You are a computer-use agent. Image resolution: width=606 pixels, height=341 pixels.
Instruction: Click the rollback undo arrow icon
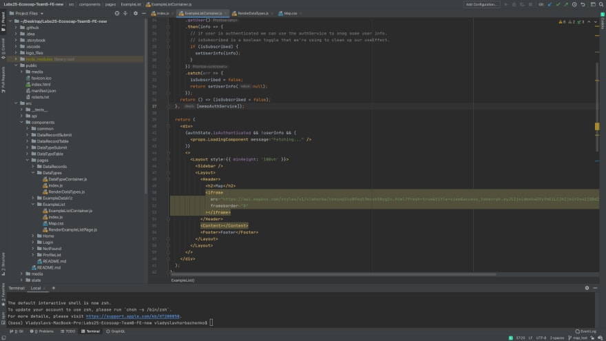point(583,4)
